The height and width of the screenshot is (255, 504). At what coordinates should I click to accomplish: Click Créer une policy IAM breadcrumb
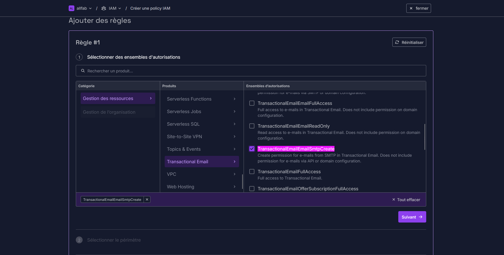(x=150, y=8)
